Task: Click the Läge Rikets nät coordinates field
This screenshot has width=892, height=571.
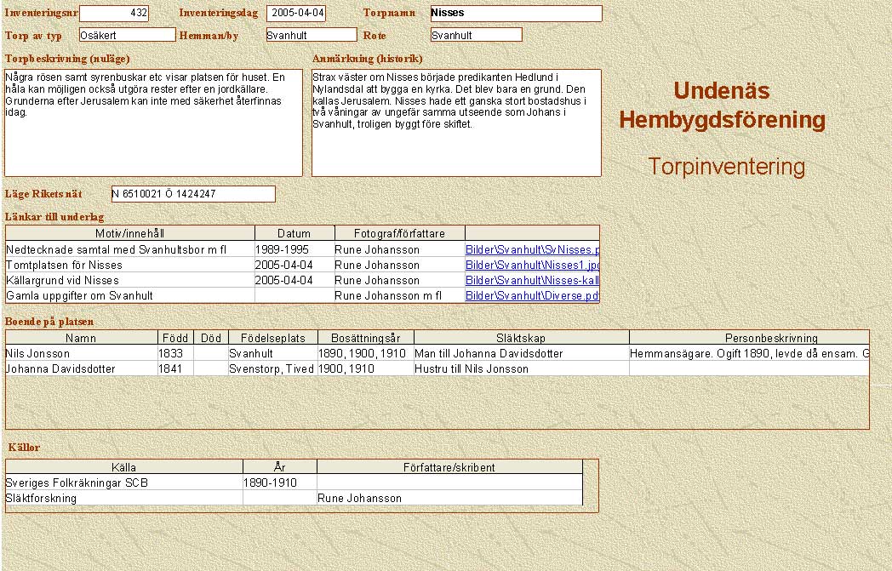Action: tap(193, 194)
